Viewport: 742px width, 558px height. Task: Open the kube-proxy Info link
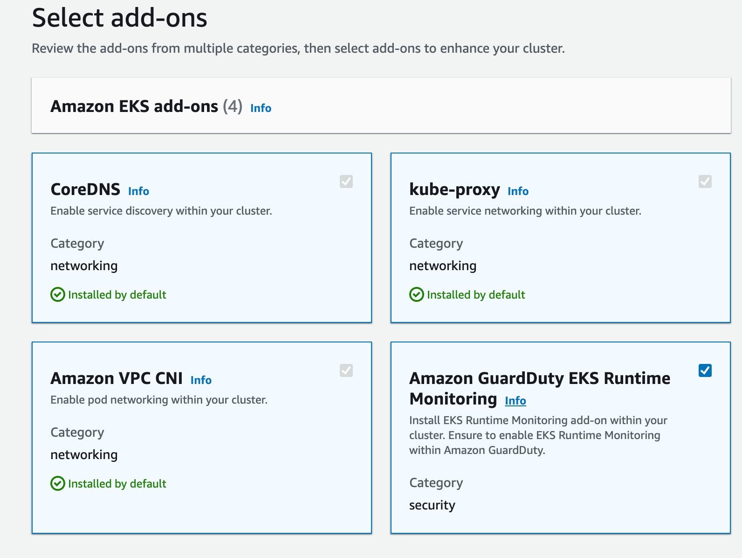(518, 191)
